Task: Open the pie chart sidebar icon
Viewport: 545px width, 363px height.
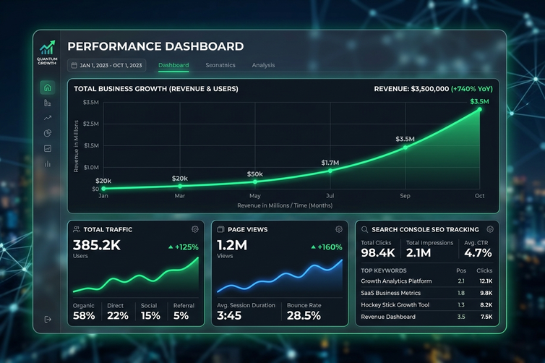Action: (x=48, y=133)
